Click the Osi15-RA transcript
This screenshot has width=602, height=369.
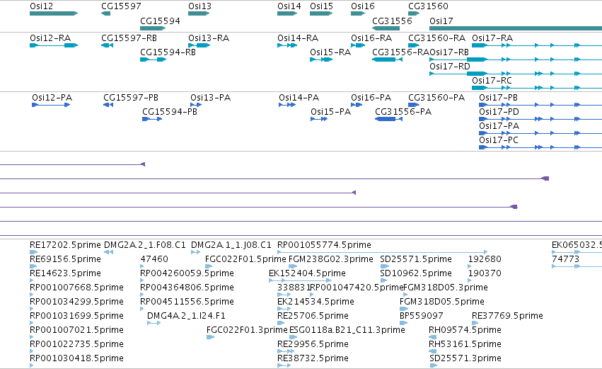pyautogui.click(x=321, y=59)
